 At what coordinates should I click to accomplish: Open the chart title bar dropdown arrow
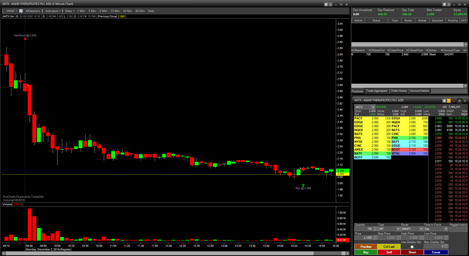pos(331,4)
